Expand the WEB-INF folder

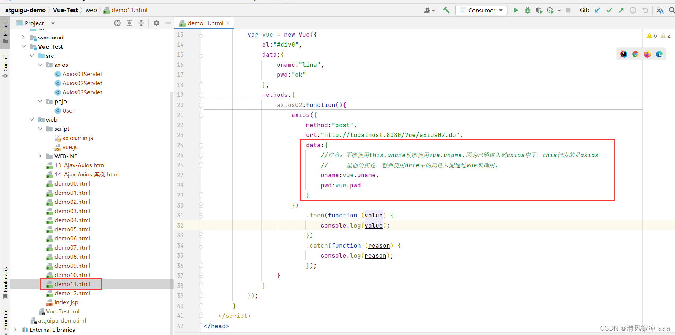click(40, 156)
